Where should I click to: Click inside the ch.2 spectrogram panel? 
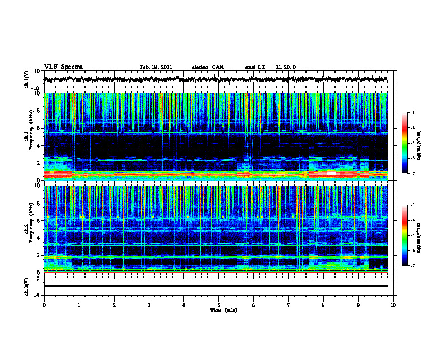click(x=215, y=229)
